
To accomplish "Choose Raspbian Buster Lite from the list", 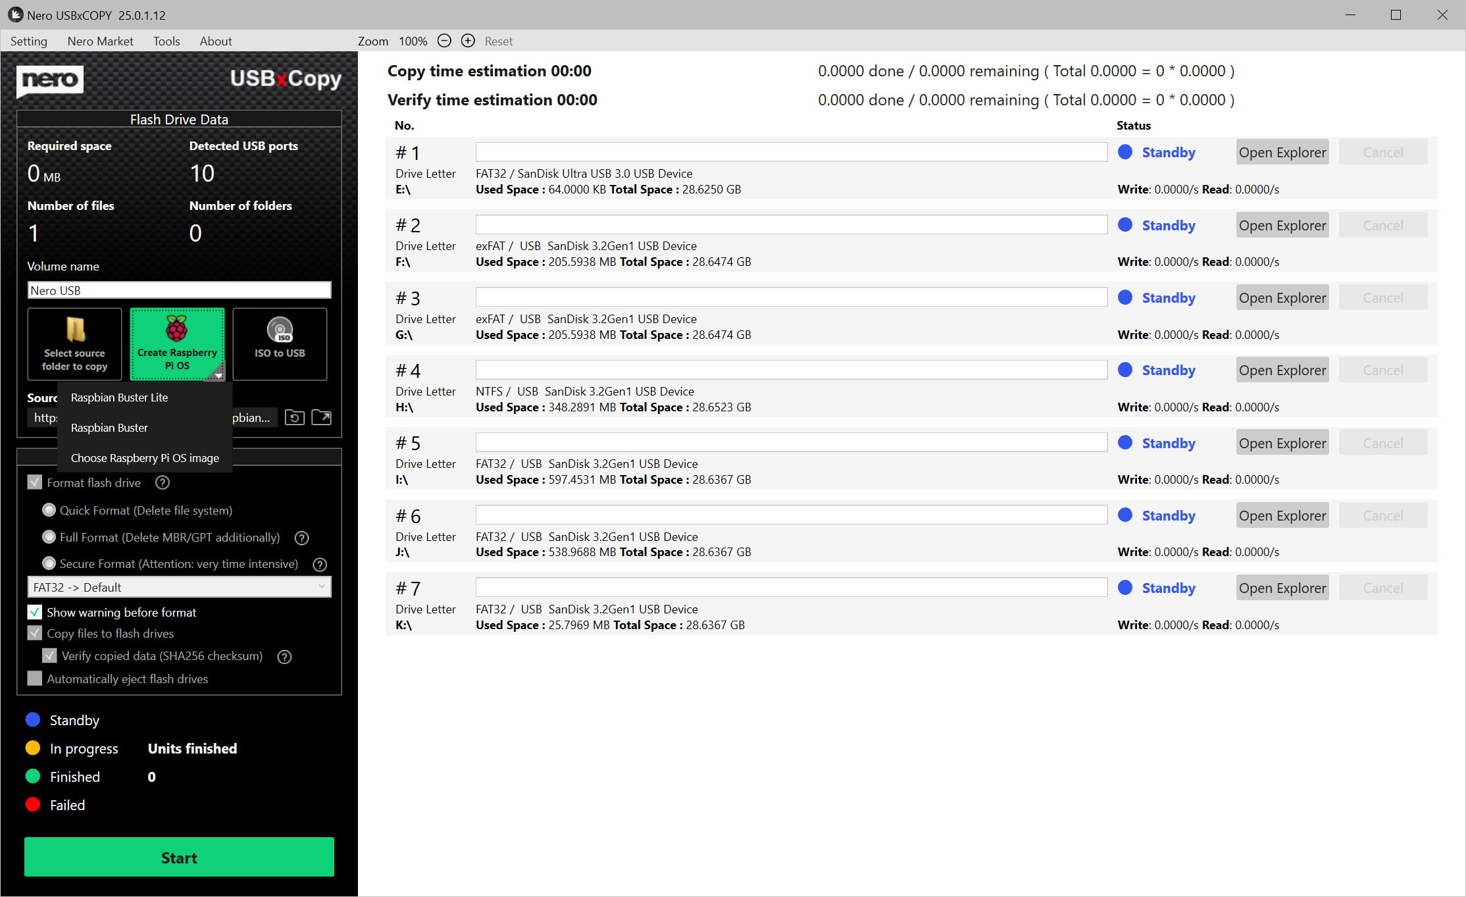I will (145, 397).
